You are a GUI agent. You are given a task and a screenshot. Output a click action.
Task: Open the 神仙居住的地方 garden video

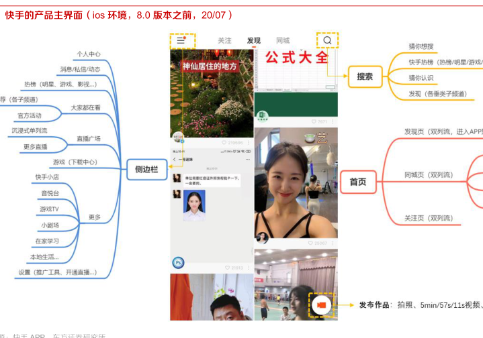(x=212, y=93)
